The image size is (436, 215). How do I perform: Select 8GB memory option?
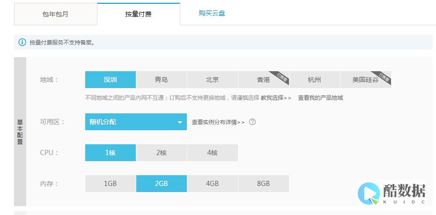(264, 184)
